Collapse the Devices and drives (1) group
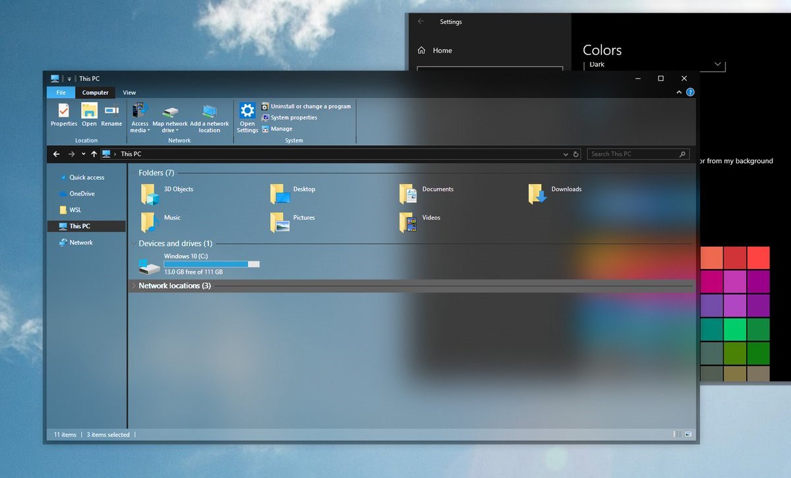791x478 pixels. [133, 243]
